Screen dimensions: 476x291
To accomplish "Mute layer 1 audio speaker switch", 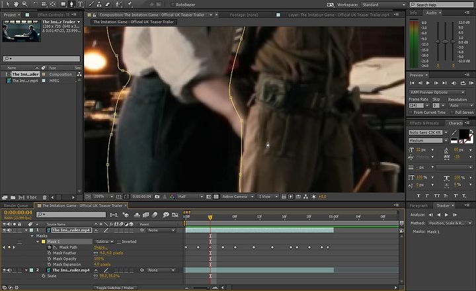I will (x=9, y=230).
